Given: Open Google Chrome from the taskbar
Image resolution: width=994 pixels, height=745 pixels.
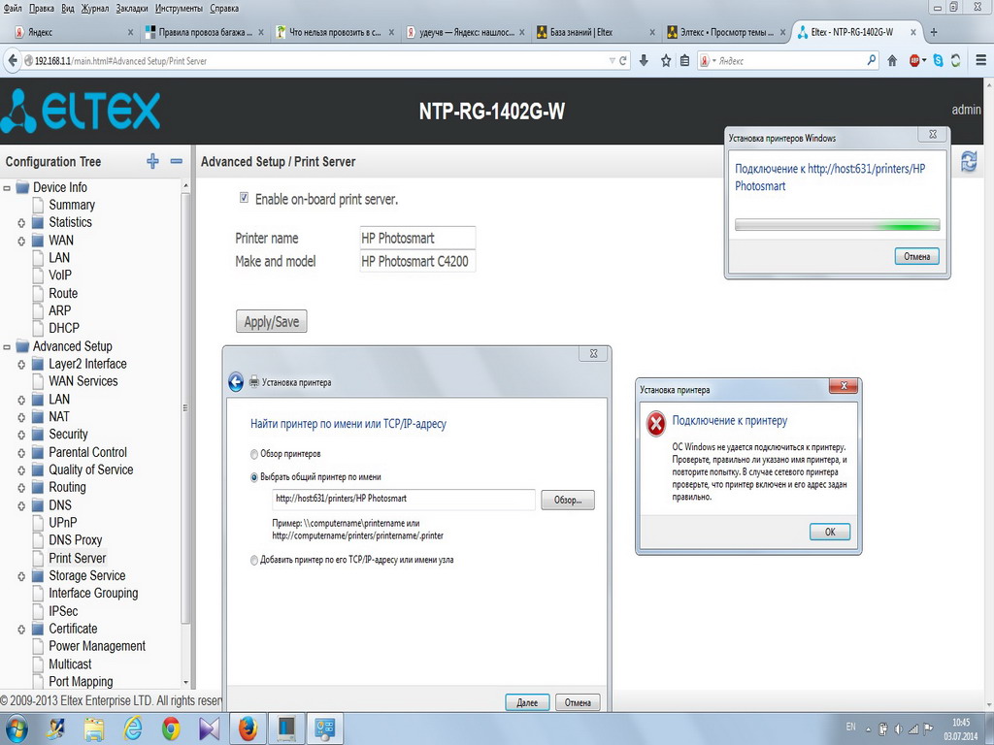Looking at the screenshot, I should pyautogui.click(x=171, y=729).
